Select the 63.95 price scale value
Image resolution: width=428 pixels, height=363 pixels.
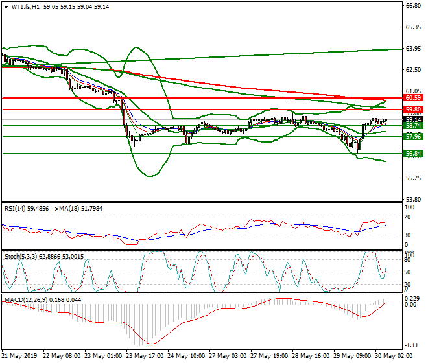tap(413, 49)
